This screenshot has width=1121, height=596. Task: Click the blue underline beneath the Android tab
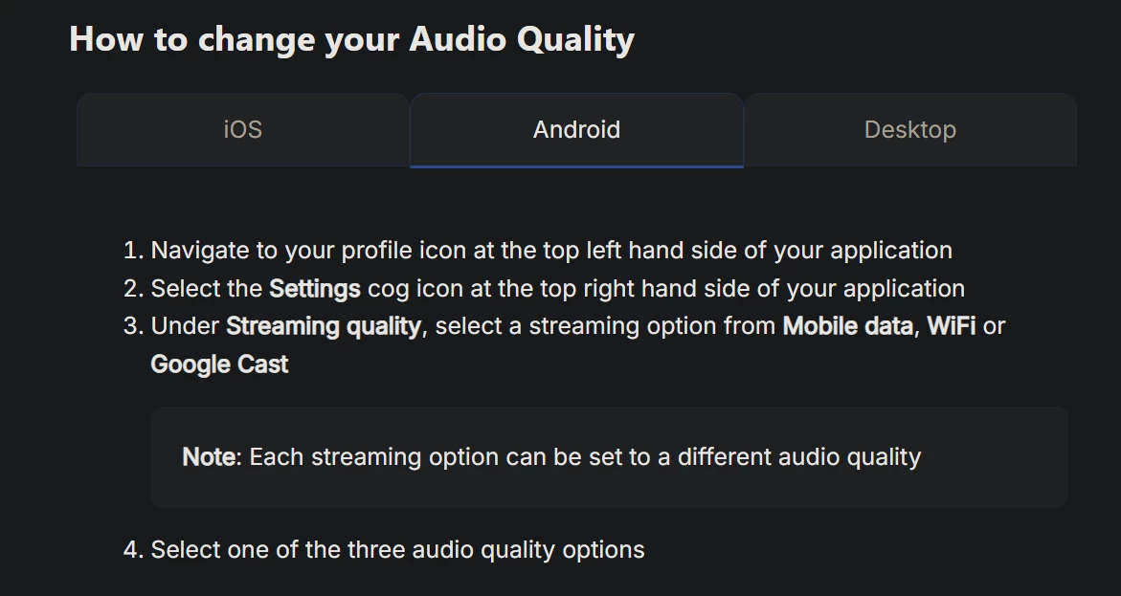576,166
